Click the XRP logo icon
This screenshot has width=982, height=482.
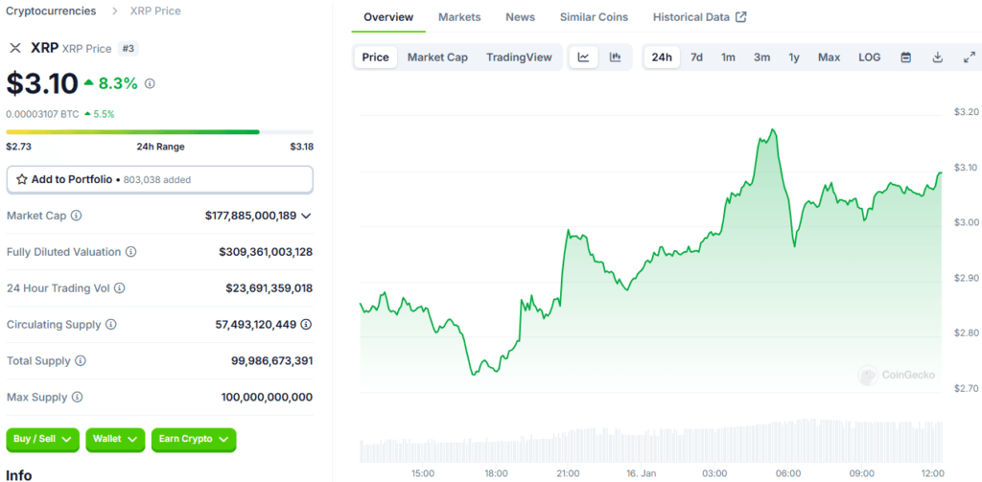coord(15,48)
